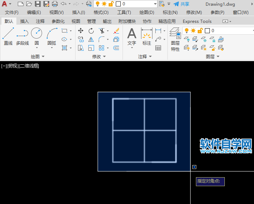Open the Text (文字) tool
The width and height of the screenshot is (254, 204).
pos(132,36)
